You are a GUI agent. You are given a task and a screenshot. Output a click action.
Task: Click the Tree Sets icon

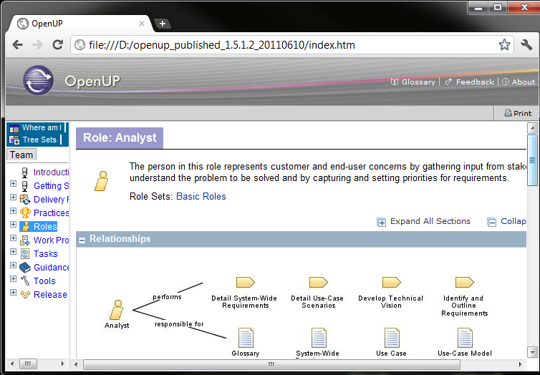[x=14, y=140]
